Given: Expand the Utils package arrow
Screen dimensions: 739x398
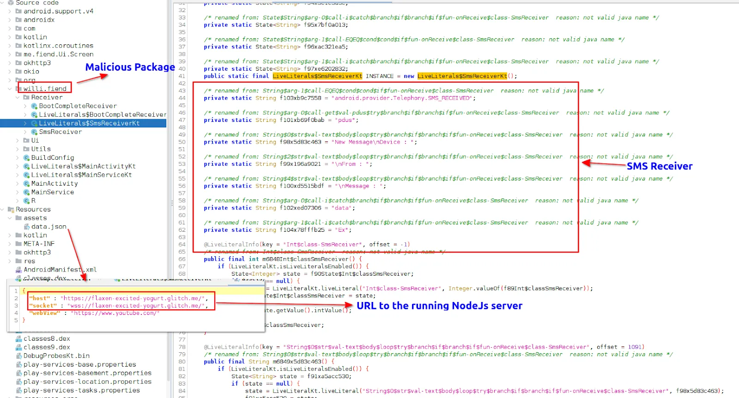Looking at the screenshot, I should click(x=18, y=149).
